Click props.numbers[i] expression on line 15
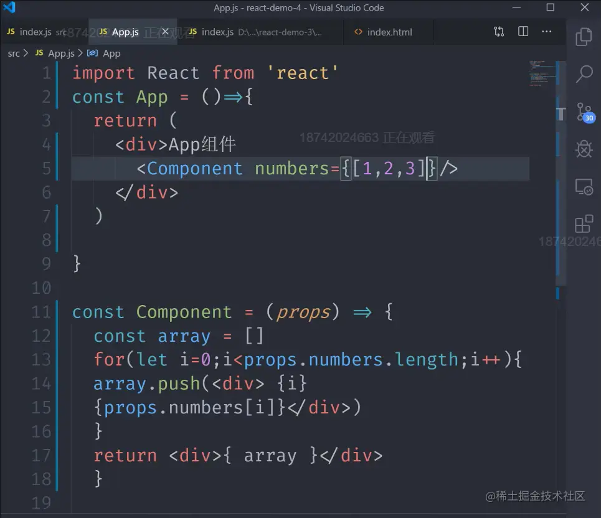Viewport: 601px width, 518px height. click(x=189, y=408)
